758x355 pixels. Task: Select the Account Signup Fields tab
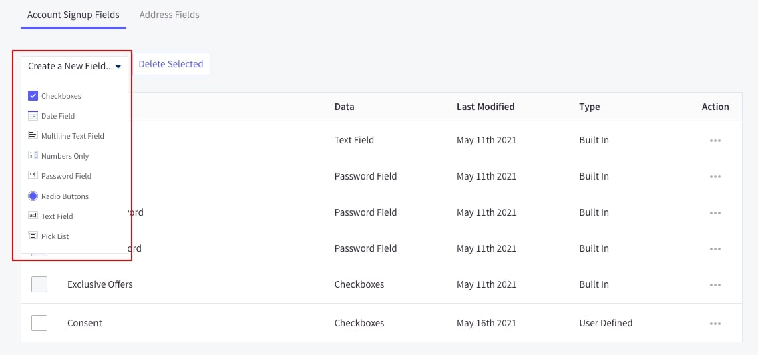(73, 15)
